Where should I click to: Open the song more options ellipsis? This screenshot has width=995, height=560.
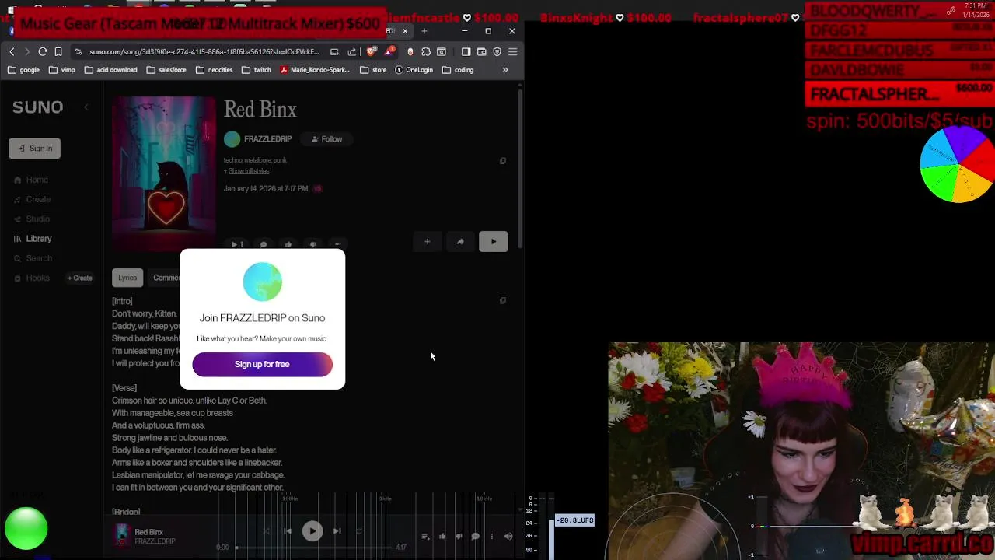pos(338,244)
